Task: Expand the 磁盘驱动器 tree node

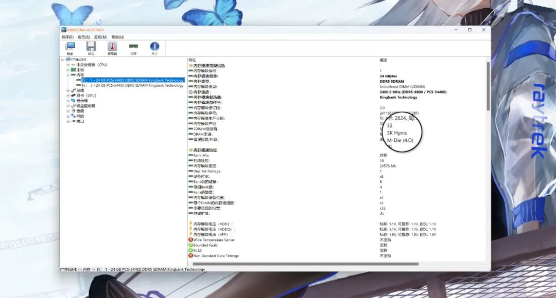Action: click(x=68, y=106)
